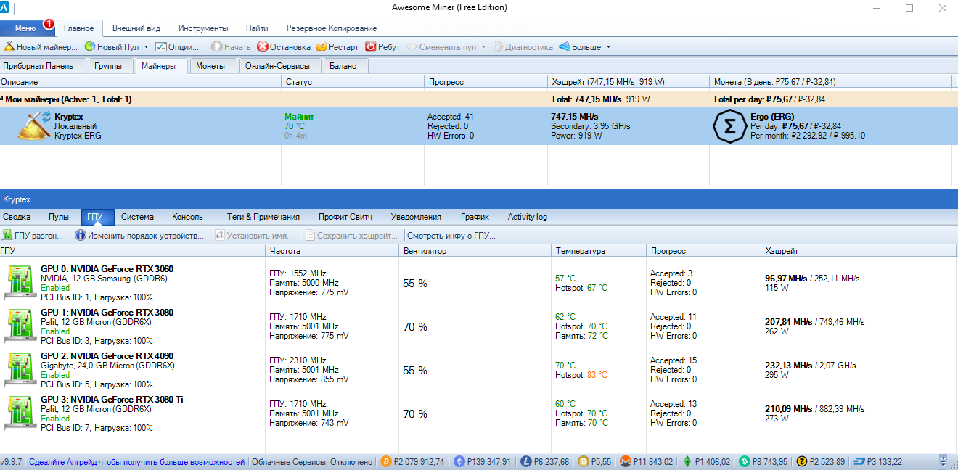The width and height of the screenshot is (958, 470).
Task: Click the upgrade link Сделайте Апгрейд
Action: click(x=136, y=461)
